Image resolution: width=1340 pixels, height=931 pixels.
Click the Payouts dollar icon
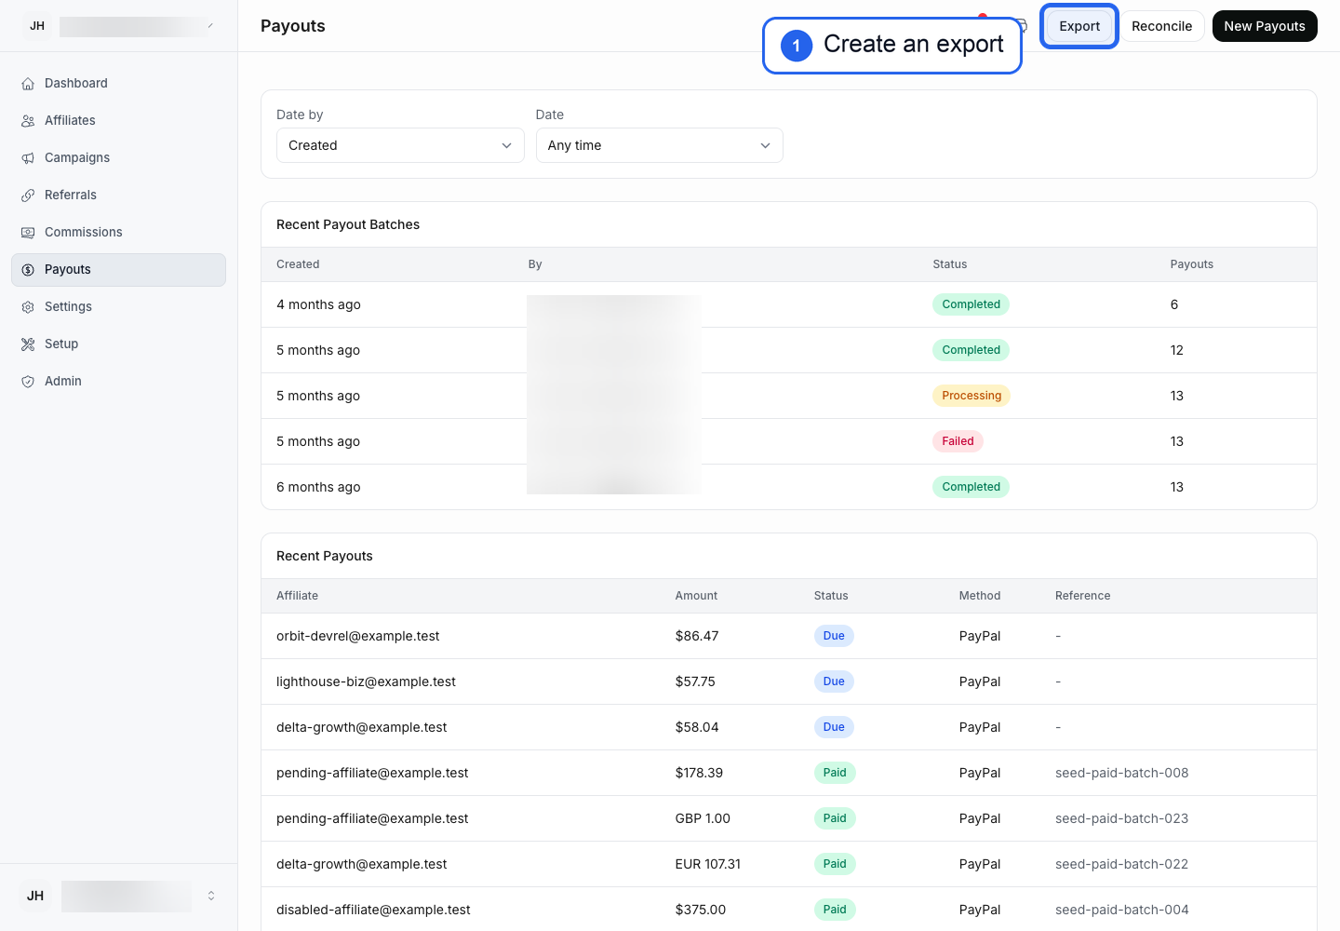28,270
